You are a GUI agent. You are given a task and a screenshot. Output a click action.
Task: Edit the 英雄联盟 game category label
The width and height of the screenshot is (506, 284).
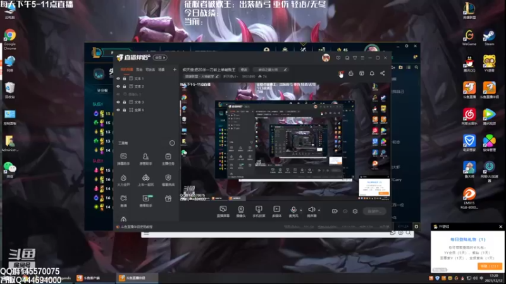pos(202,76)
